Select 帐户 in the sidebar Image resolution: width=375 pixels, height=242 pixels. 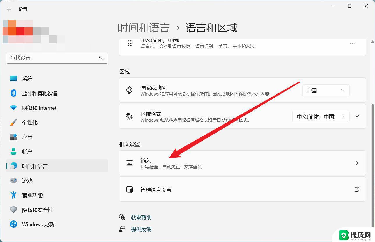57,151
